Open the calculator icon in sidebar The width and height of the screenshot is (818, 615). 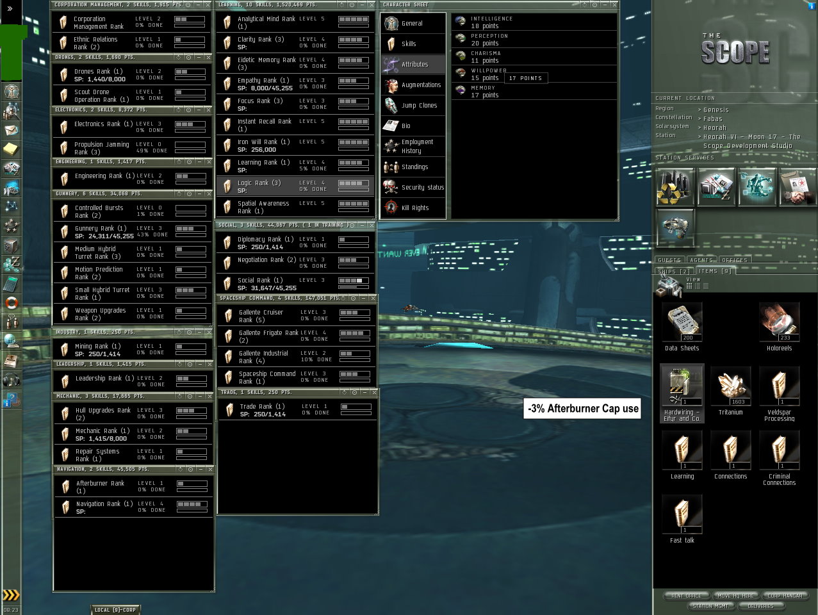point(11,284)
